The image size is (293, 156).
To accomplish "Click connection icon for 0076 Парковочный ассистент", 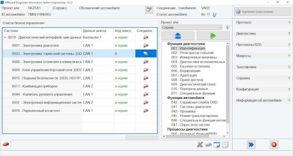I will [x=146, y=111].
